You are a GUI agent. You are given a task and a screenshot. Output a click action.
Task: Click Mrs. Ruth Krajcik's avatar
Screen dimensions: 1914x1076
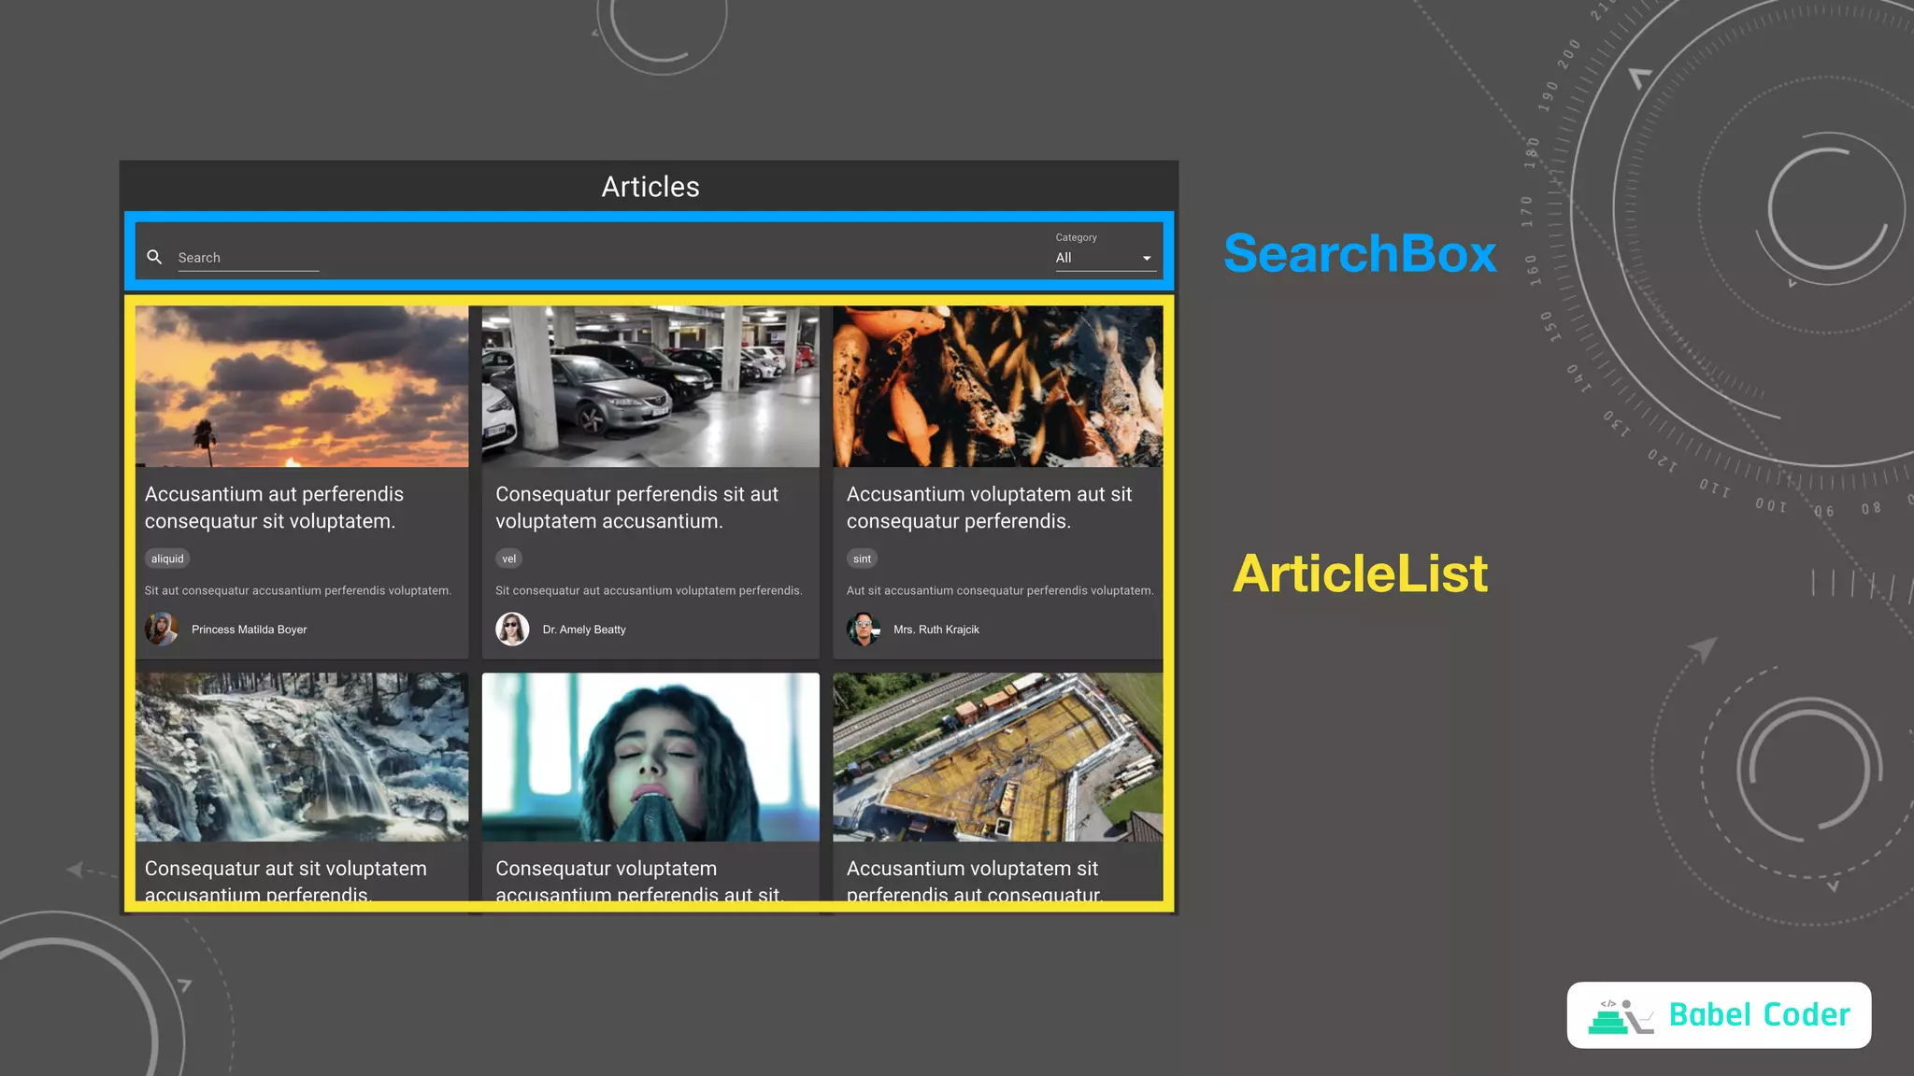coord(863,630)
